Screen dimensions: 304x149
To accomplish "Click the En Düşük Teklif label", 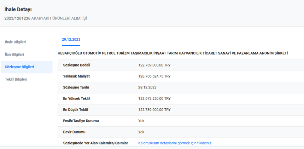I will (76, 110).
